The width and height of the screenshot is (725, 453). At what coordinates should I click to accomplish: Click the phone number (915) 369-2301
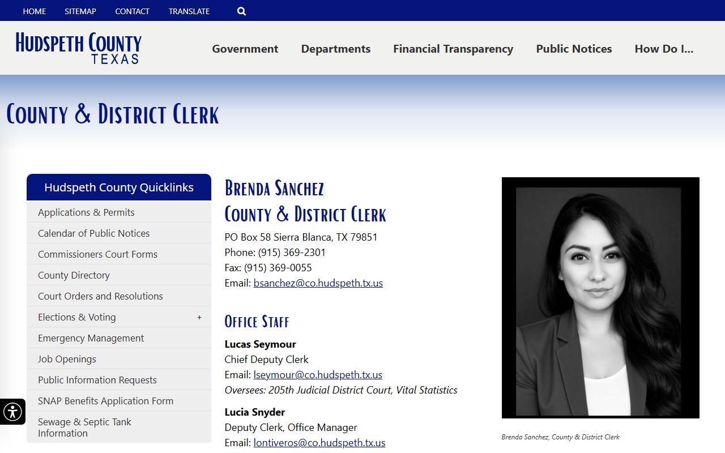[292, 253]
